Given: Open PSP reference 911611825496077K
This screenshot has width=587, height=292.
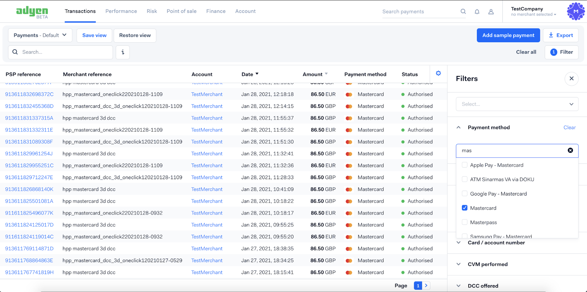Looking at the screenshot, I should pos(29,213).
